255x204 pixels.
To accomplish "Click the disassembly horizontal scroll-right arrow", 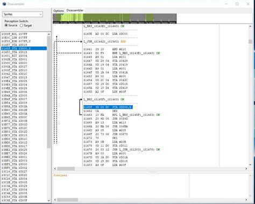I will point(246,169).
